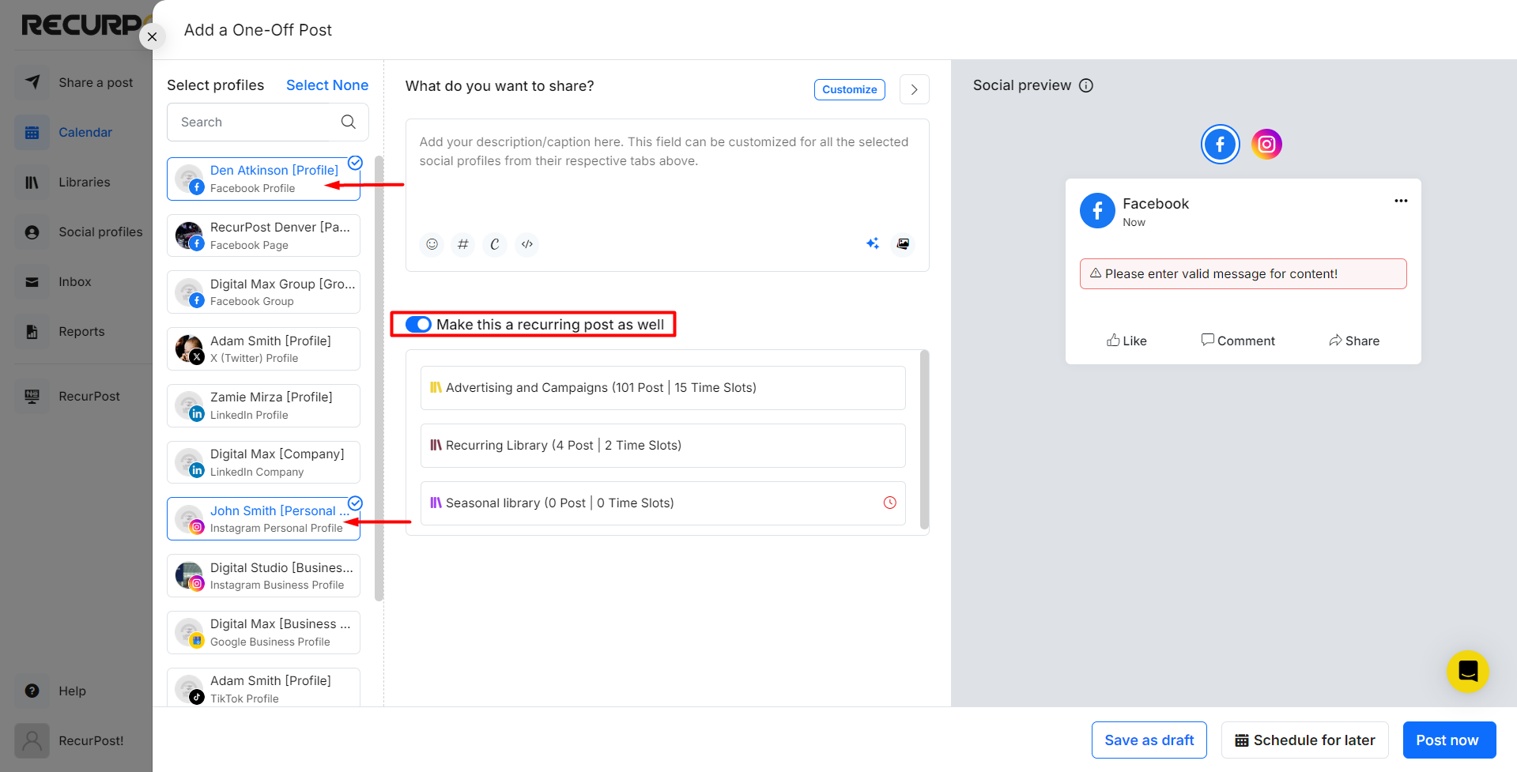Select Digital Max Google Business Profile
1517x772 pixels.
pyautogui.click(x=263, y=632)
